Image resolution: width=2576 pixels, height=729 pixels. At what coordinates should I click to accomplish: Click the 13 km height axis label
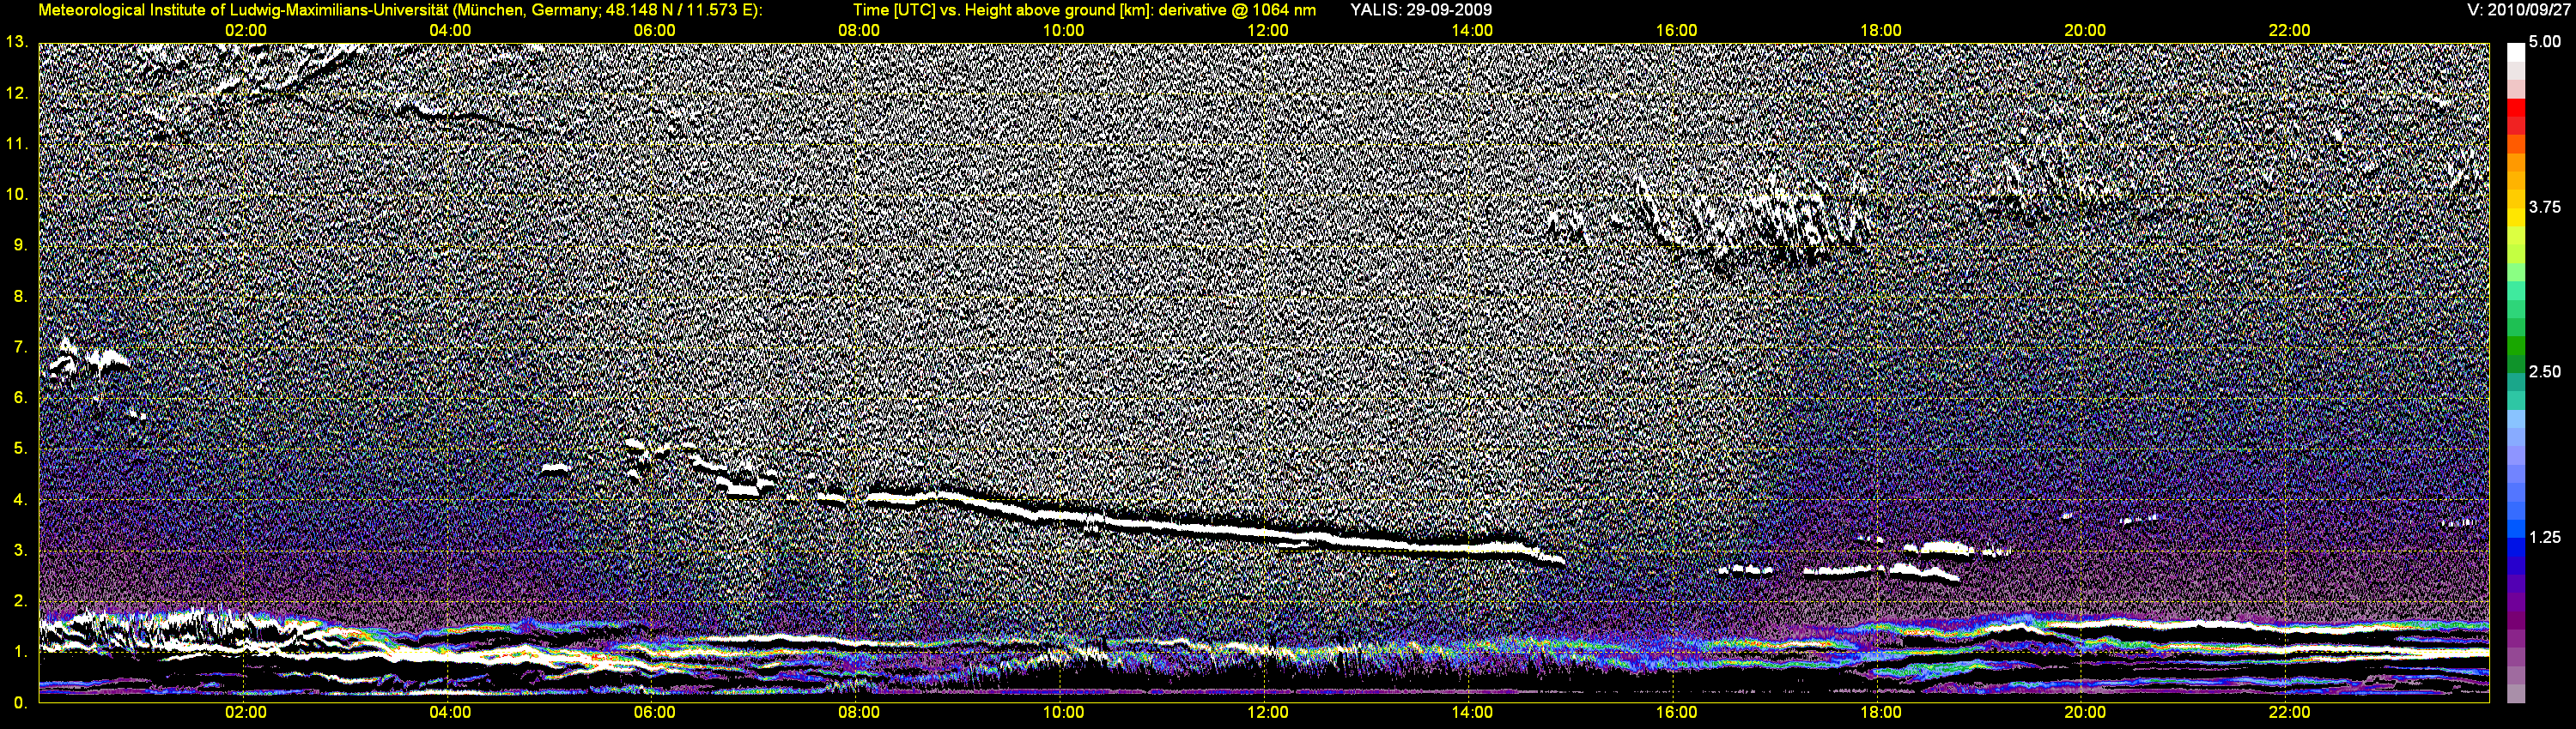click(x=16, y=42)
